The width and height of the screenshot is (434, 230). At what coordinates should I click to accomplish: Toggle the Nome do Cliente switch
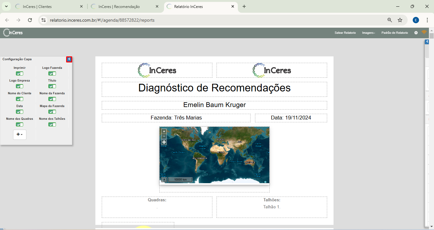pyautogui.click(x=20, y=99)
